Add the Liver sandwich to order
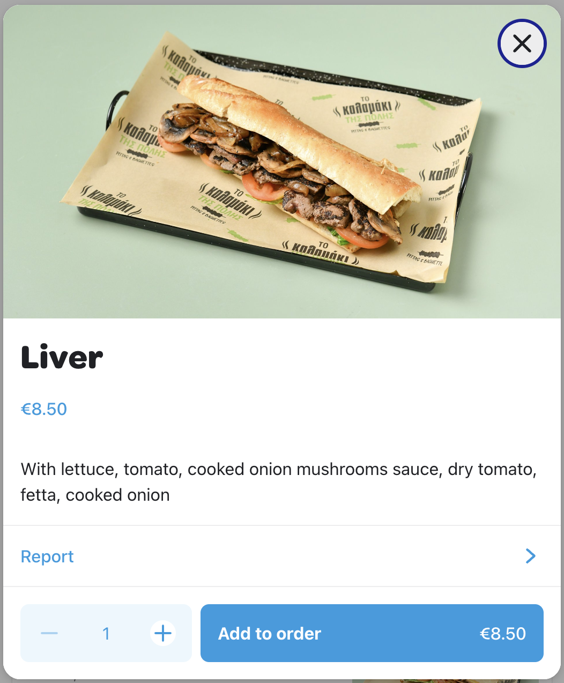Image resolution: width=564 pixels, height=683 pixels. click(372, 633)
